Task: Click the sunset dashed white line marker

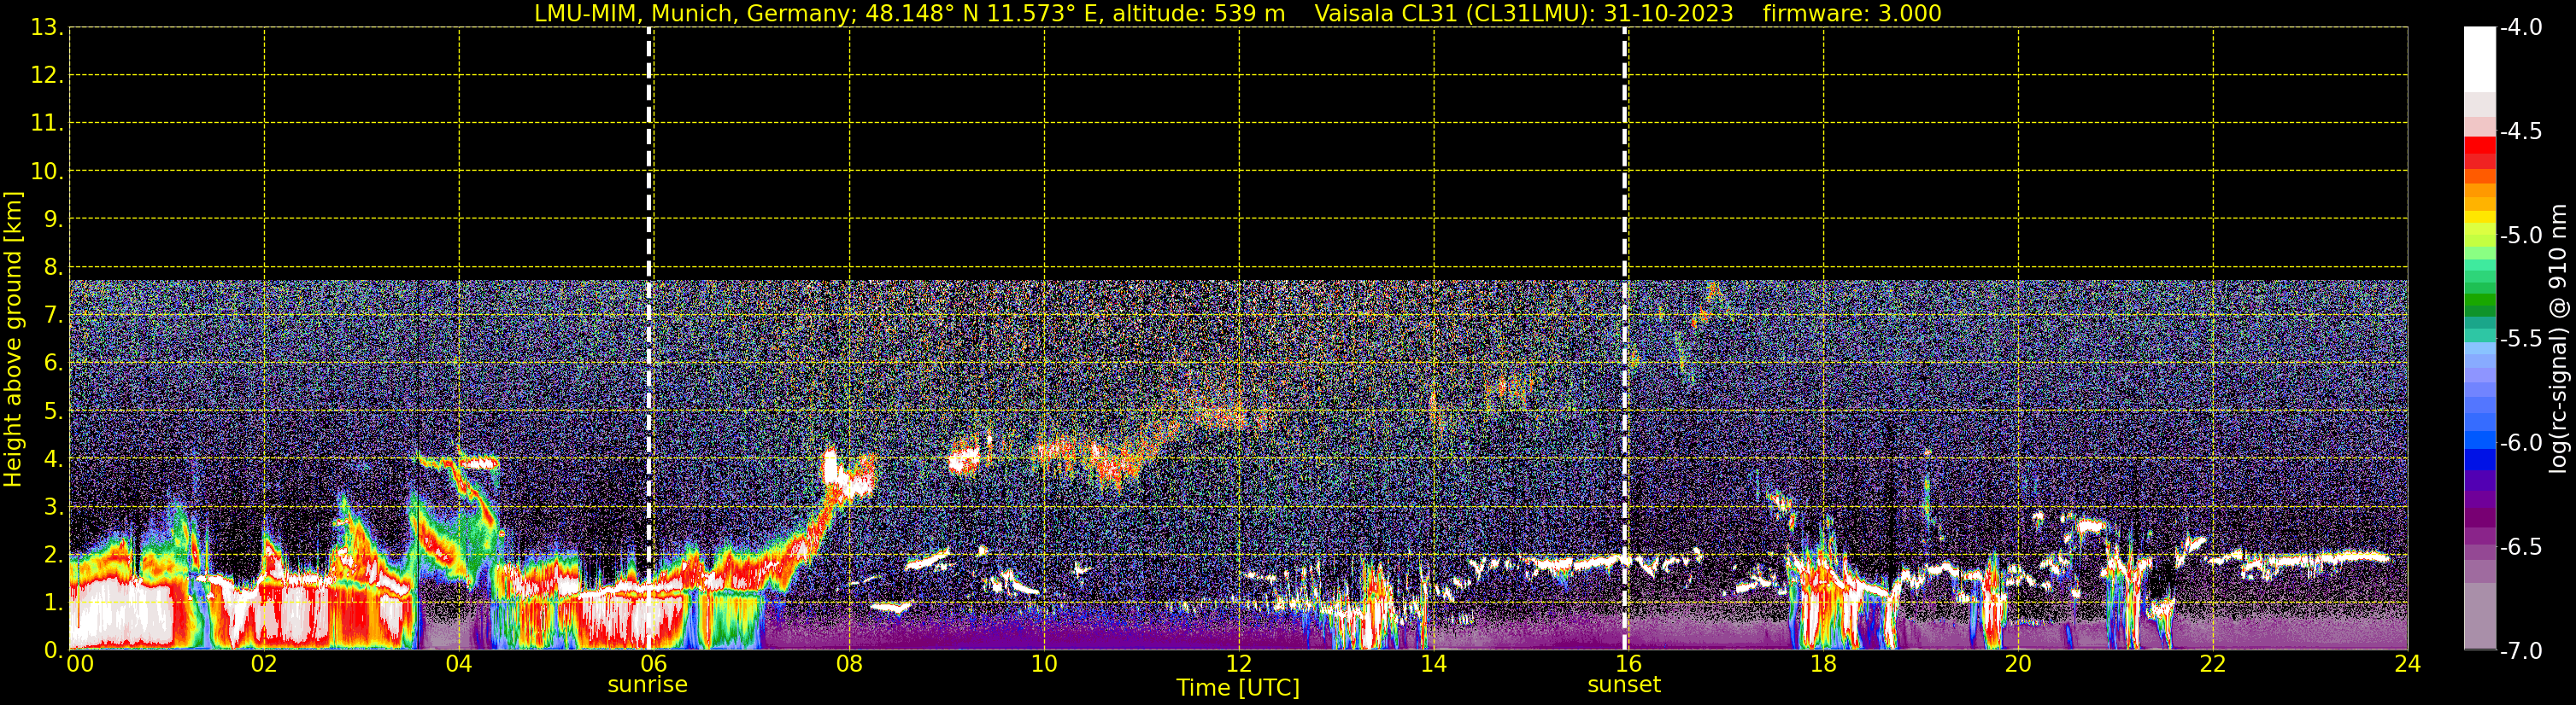Action: coord(1624,339)
